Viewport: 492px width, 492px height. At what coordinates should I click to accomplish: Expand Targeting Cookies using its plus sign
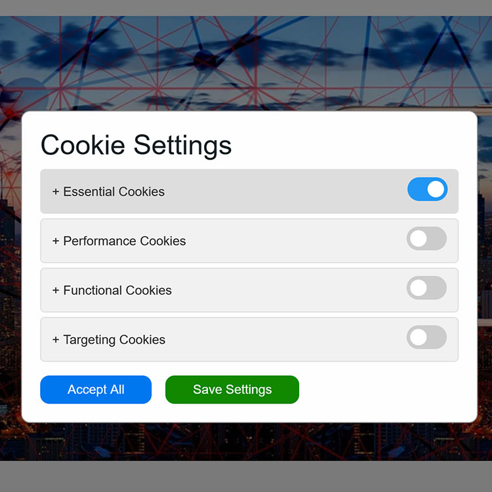(56, 340)
